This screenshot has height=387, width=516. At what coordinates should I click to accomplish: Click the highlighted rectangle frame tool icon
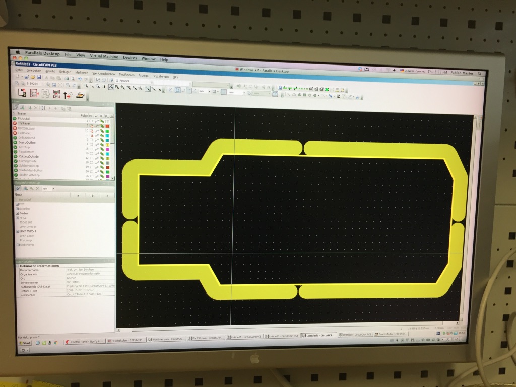[x=178, y=90]
